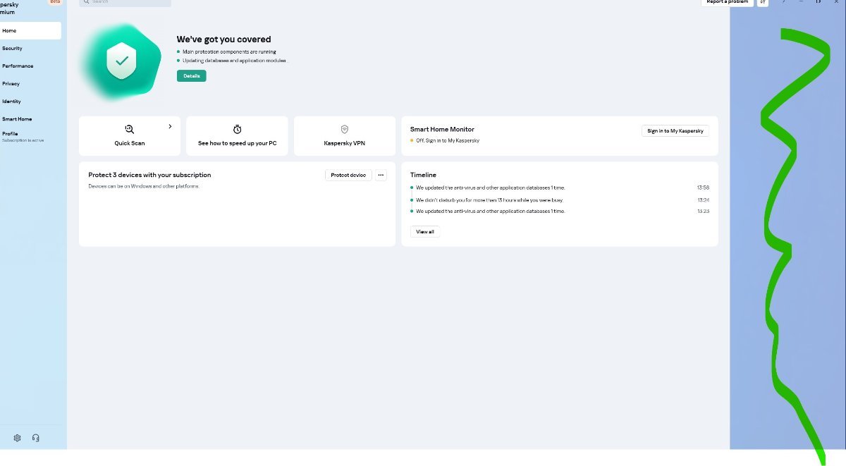Click the Protect device button
The height and width of the screenshot is (466, 846).
coord(348,175)
